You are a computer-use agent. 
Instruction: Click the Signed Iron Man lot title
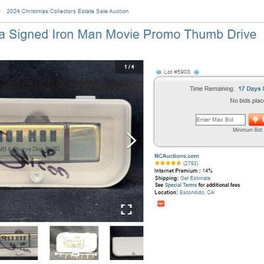[128, 34]
